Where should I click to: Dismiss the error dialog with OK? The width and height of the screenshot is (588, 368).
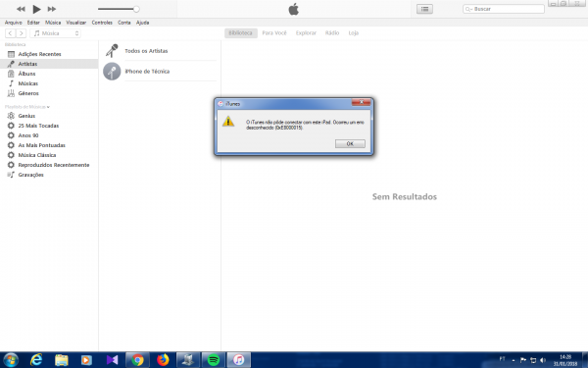click(350, 144)
